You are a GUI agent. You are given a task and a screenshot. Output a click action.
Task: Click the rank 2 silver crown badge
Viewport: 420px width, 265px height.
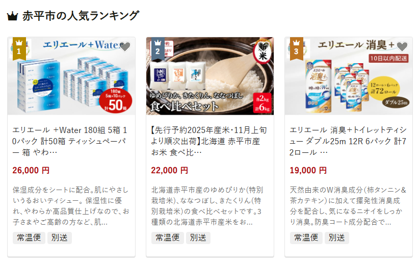pyautogui.click(x=158, y=48)
